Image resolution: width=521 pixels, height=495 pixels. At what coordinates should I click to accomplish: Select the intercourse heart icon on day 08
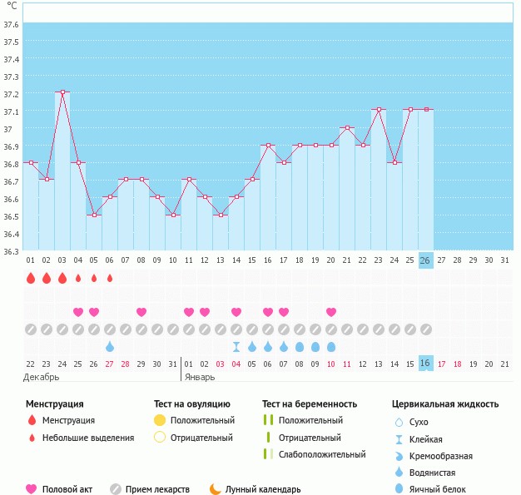coord(141,312)
